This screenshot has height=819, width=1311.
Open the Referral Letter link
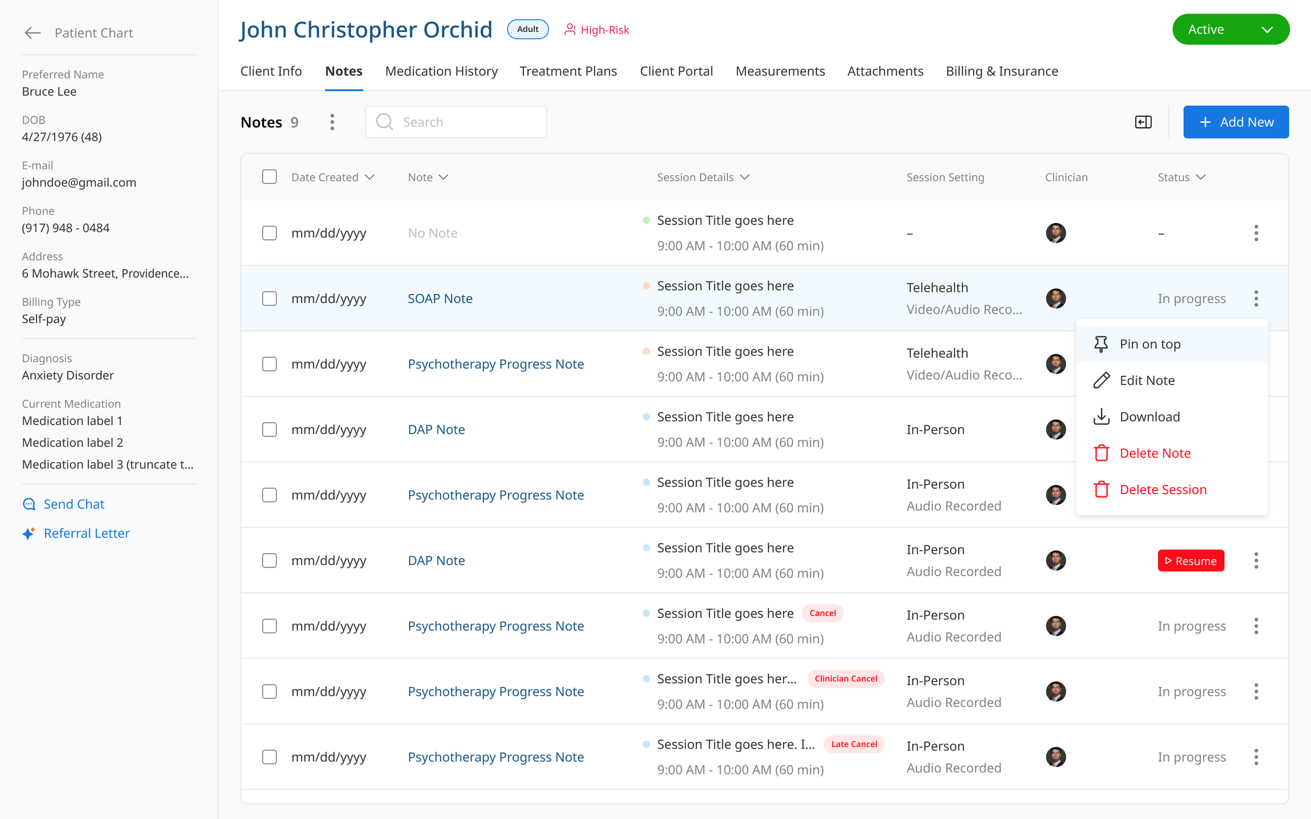click(87, 533)
